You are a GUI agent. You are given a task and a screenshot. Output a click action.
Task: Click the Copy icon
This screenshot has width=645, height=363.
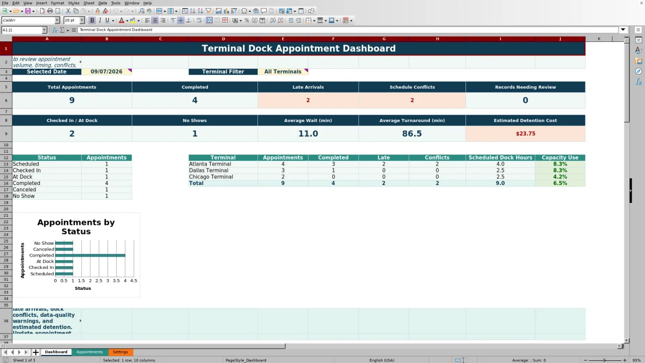tap(76, 11)
